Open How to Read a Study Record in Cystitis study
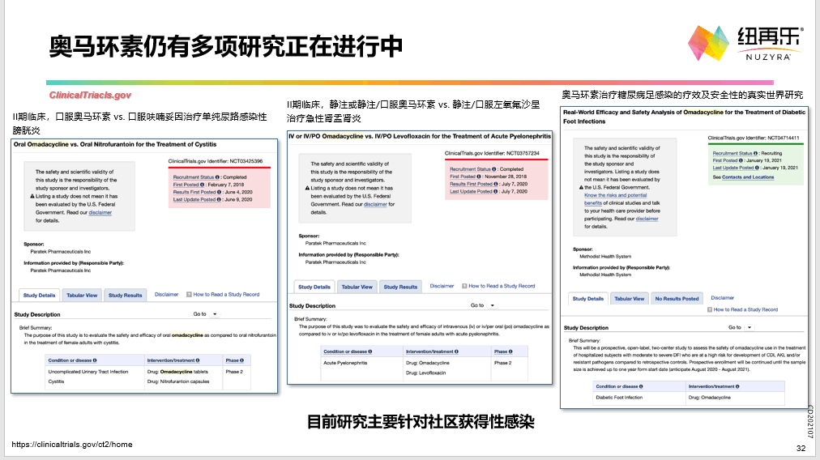The width and height of the screenshot is (820, 460). (226, 294)
